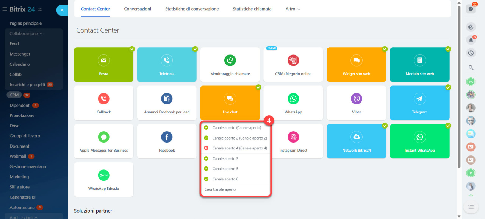
Task: Open Siti e store in sidebar
Action: pos(19,187)
